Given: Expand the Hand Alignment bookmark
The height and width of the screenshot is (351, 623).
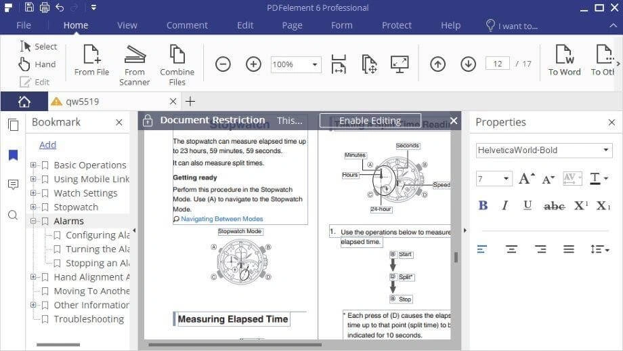Looking at the screenshot, I should tap(33, 276).
